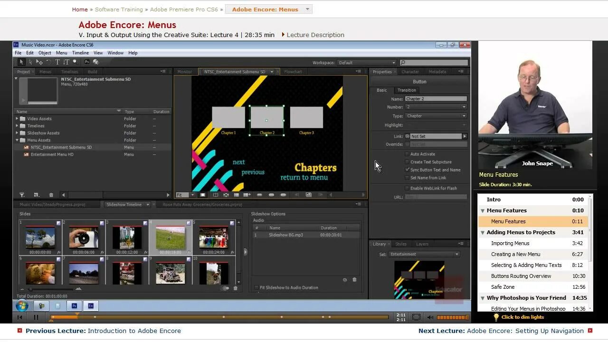
Task: Click Windows Start orb
Action: coord(22,306)
